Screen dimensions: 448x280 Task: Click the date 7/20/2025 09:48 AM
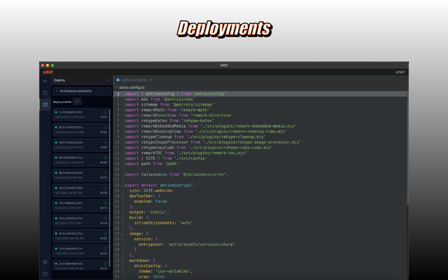(69, 238)
